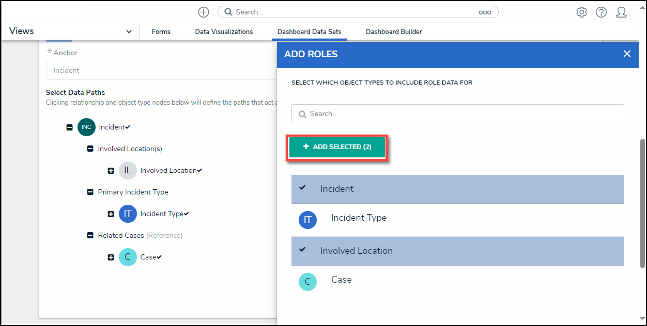Click the C icon in Add Roles list
This screenshot has height=326, width=647.
pos(307,282)
